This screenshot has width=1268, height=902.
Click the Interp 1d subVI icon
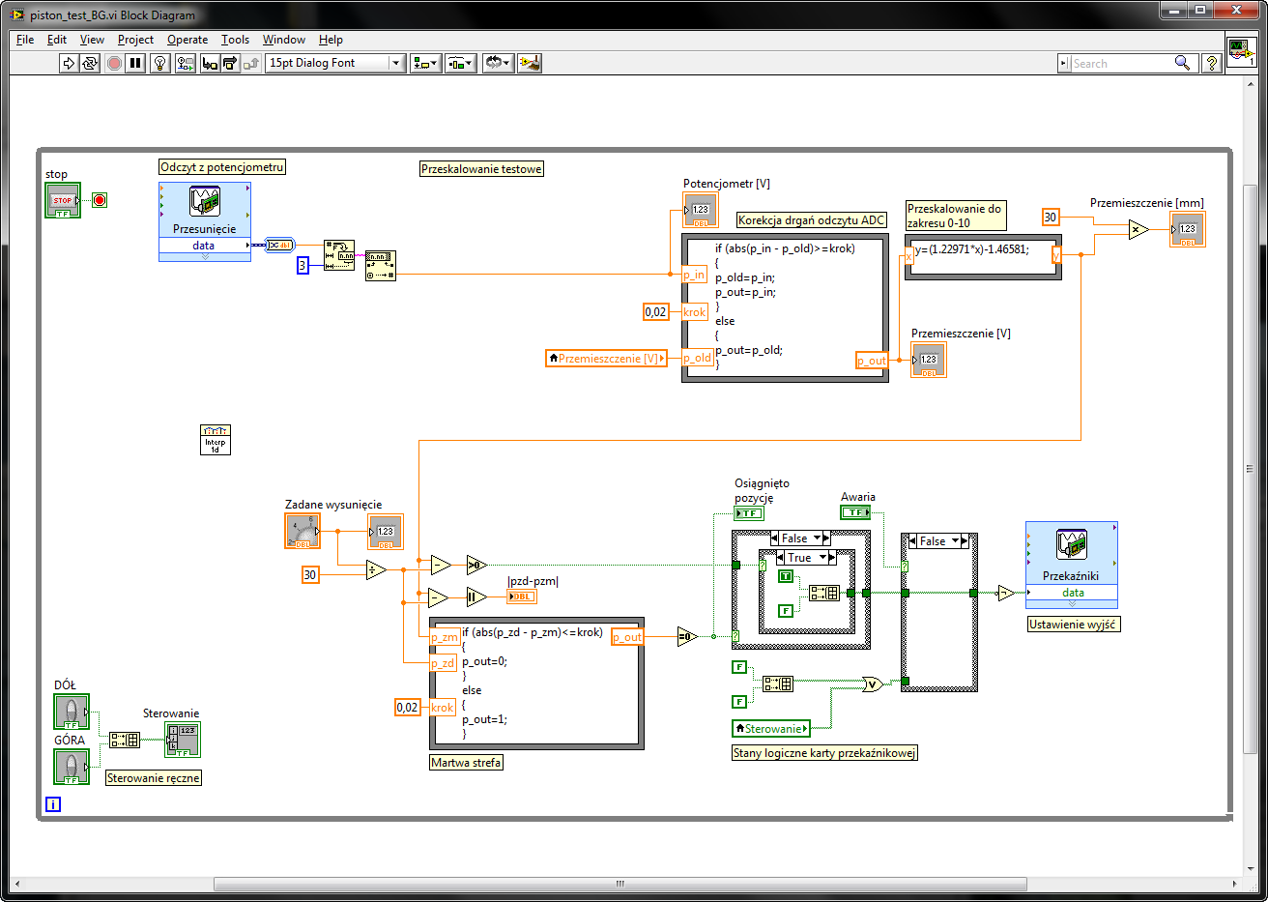215,440
